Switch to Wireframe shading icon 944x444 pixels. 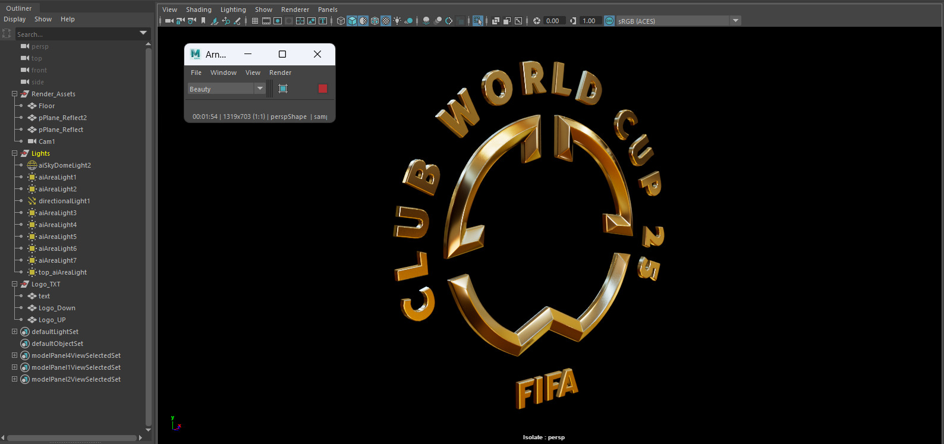pos(341,21)
